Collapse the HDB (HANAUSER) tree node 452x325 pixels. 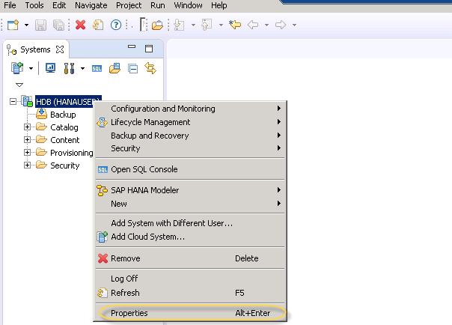click(x=13, y=102)
